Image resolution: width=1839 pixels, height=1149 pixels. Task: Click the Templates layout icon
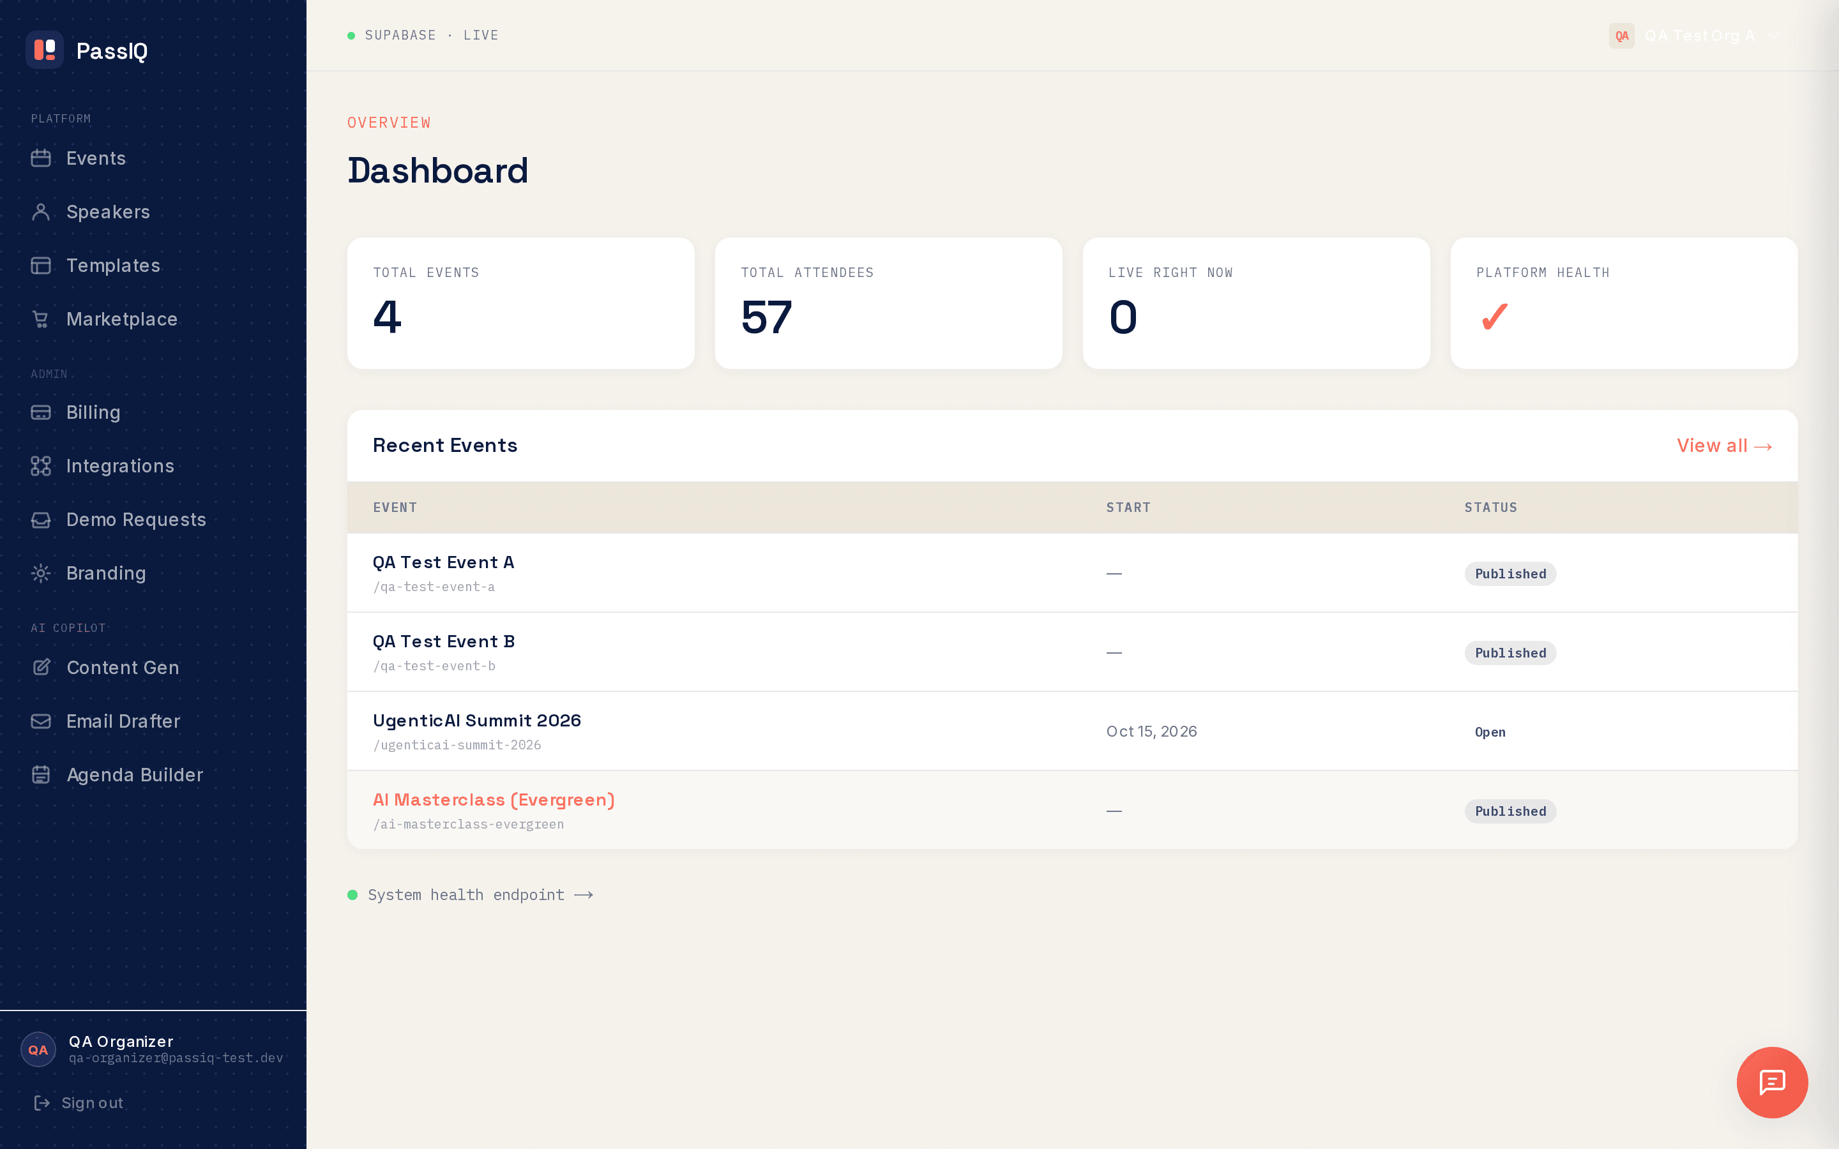click(x=41, y=265)
